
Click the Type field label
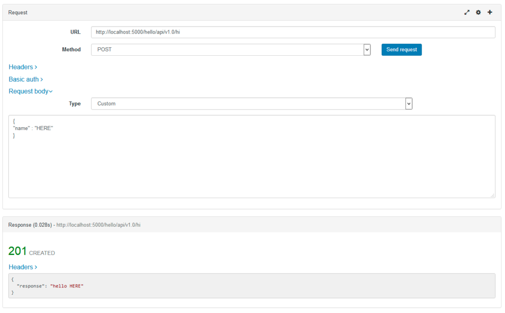[74, 104]
